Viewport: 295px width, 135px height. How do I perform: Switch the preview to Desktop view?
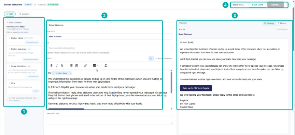tap(269, 23)
